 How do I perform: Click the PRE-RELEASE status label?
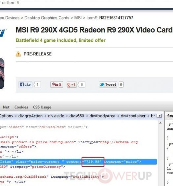click(x=38, y=54)
